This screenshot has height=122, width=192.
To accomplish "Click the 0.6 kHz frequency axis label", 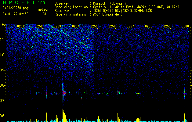I will (x=2, y=116).
